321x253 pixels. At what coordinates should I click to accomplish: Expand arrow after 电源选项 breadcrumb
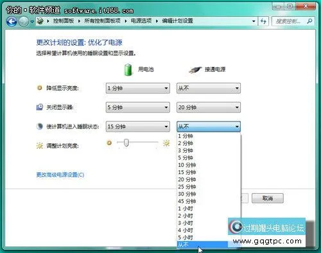[157, 21]
